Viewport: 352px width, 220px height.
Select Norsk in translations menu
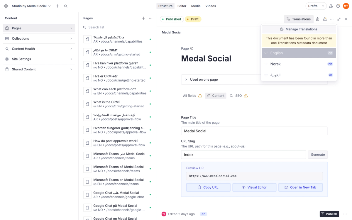click(x=299, y=64)
